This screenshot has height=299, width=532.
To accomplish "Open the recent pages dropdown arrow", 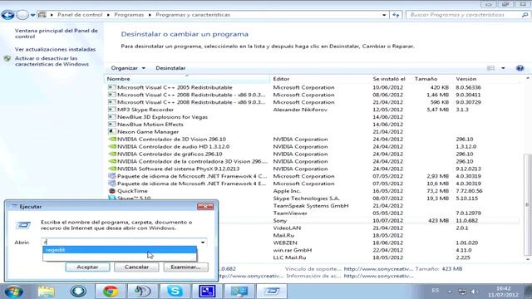I will (x=32, y=15).
